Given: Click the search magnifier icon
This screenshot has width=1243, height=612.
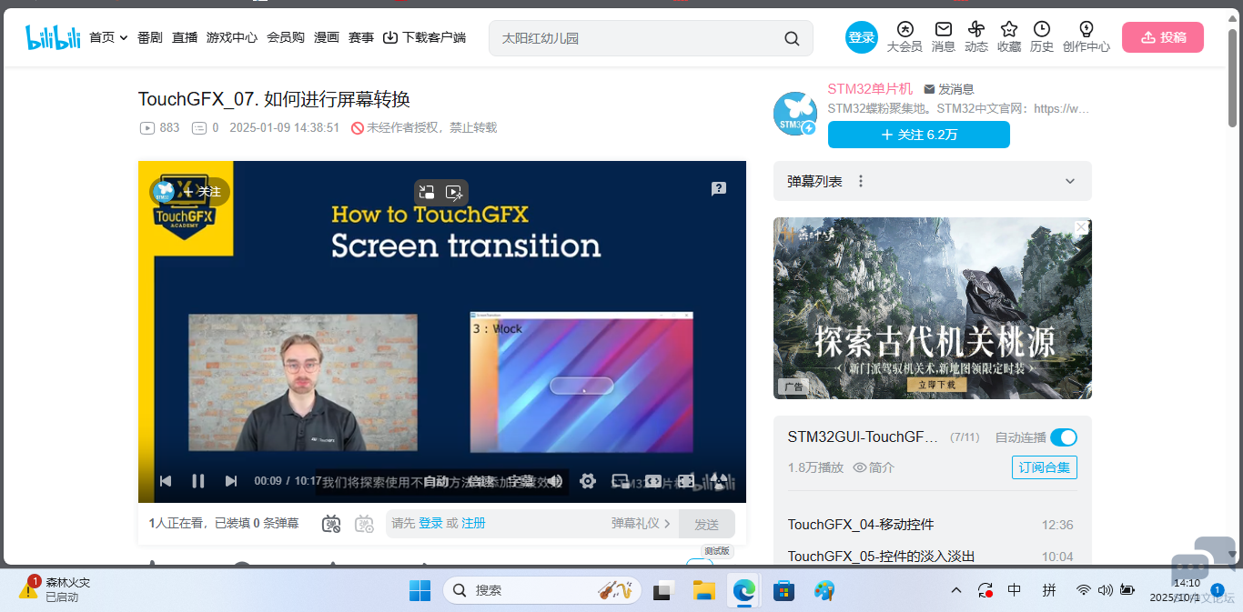Looking at the screenshot, I should point(792,38).
